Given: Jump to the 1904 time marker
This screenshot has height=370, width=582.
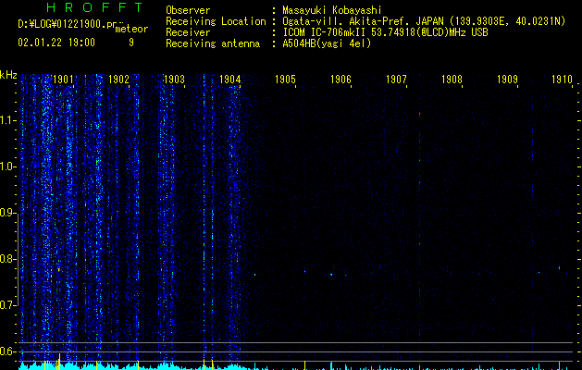Looking at the screenshot, I should point(229,79).
